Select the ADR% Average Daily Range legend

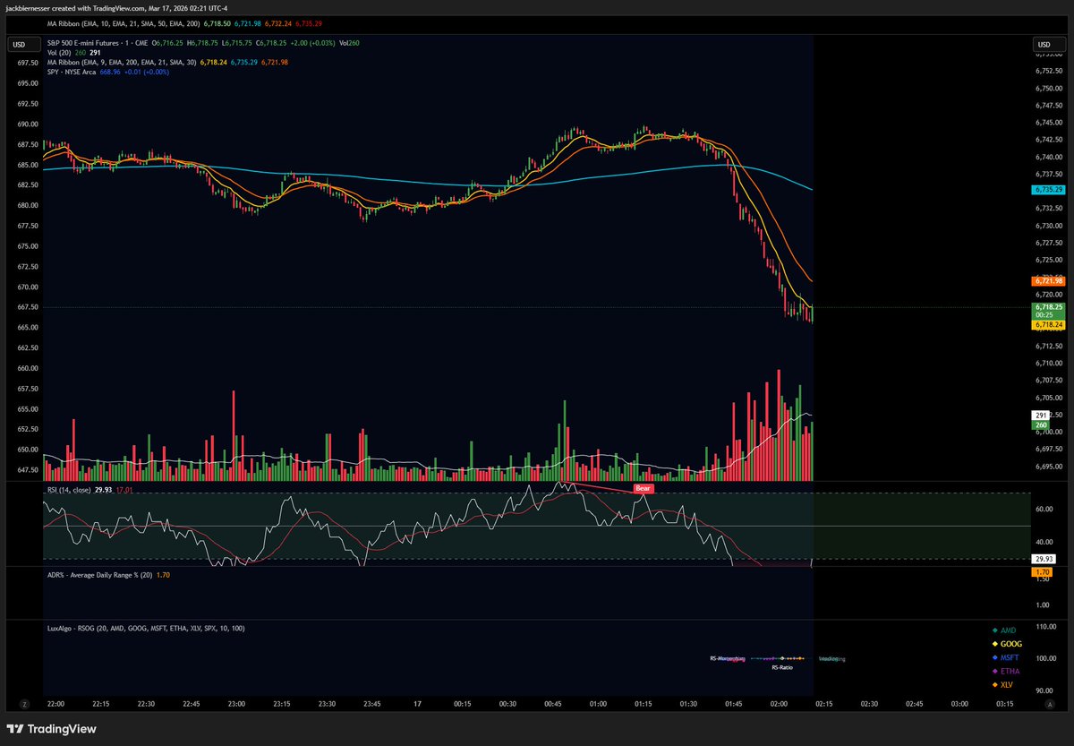(99, 575)
